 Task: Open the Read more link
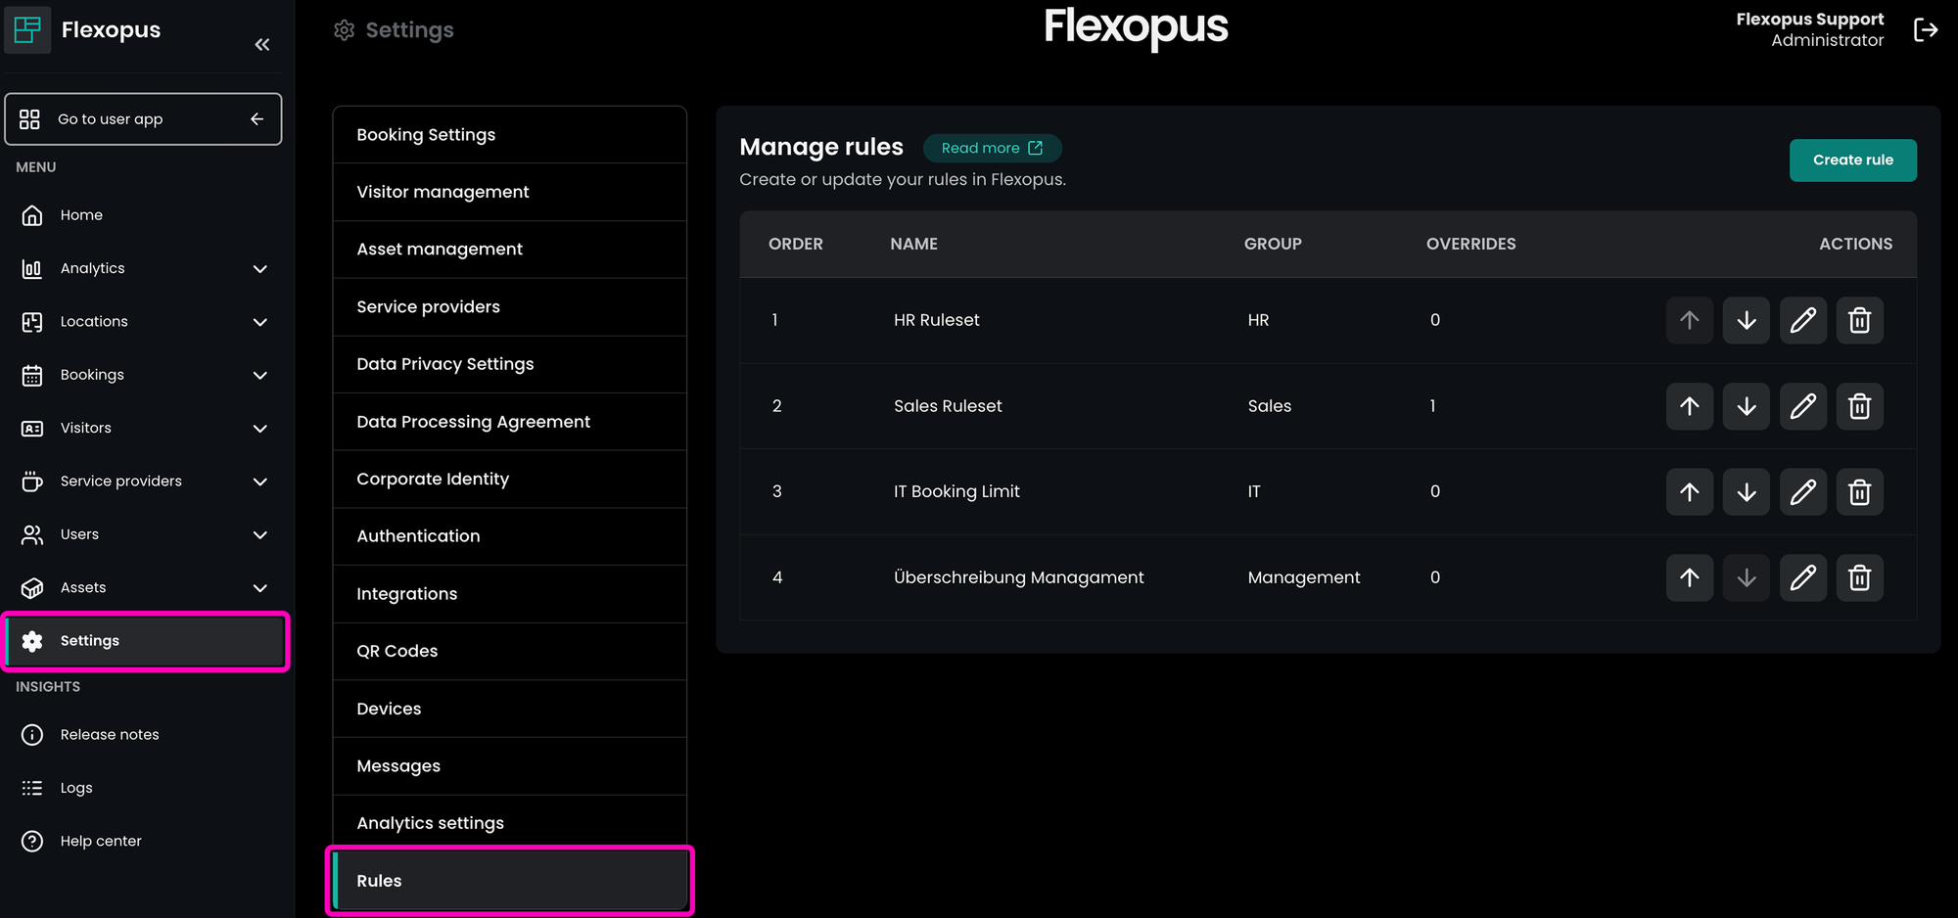click(992, 148)
